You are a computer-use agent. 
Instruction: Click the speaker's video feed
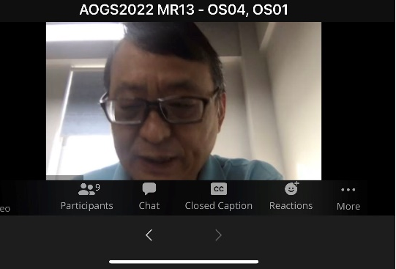pos(184,101)
